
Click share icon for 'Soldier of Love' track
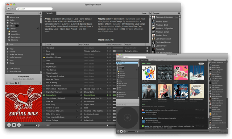[81, 108]
